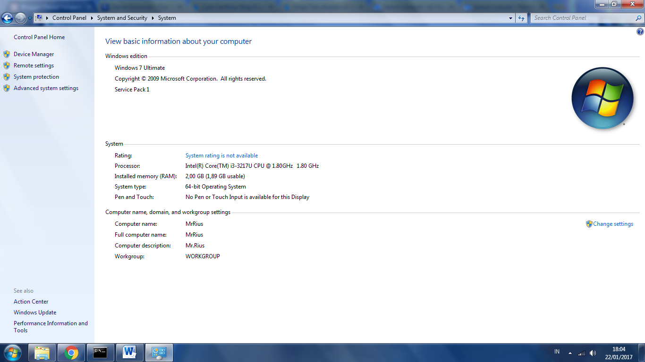Click the Windows logo image
The height and width of the screenshot is (362, 645).
tap(602, 98)
